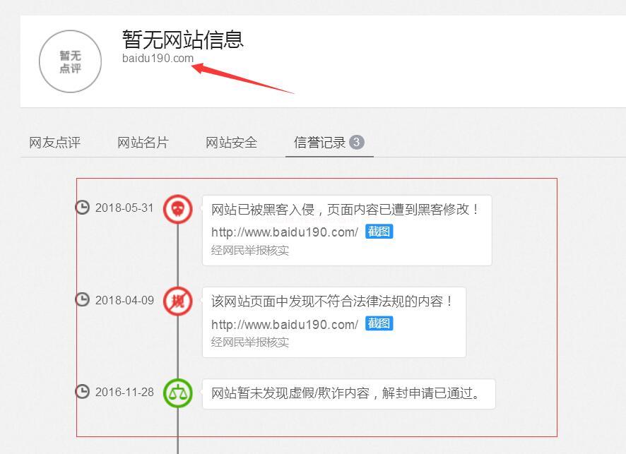Select the 网站安全 tab
The image size is (626, 454).
pyautogui.click(x=231, y=143)
